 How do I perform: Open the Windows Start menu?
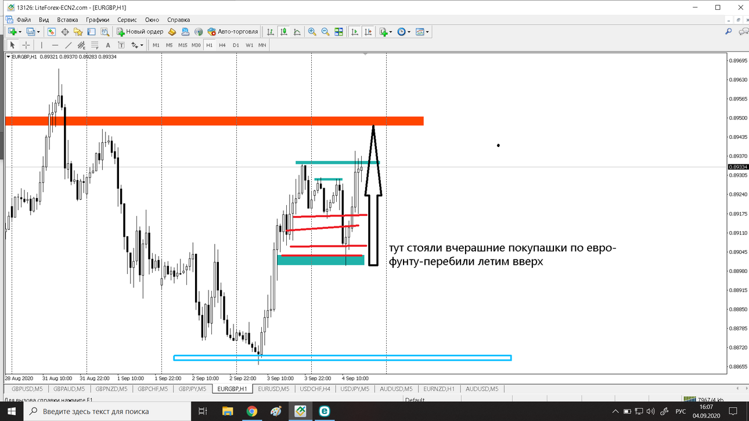pos(12,411)
